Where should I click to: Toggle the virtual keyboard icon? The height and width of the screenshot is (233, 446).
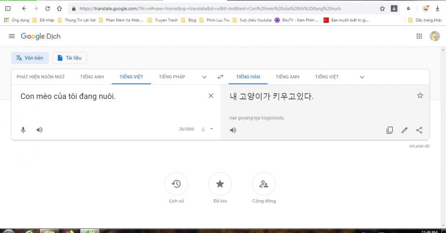click(x=203, y=129)
